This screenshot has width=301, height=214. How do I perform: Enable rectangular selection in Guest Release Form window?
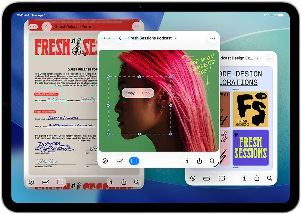[60, 182]
